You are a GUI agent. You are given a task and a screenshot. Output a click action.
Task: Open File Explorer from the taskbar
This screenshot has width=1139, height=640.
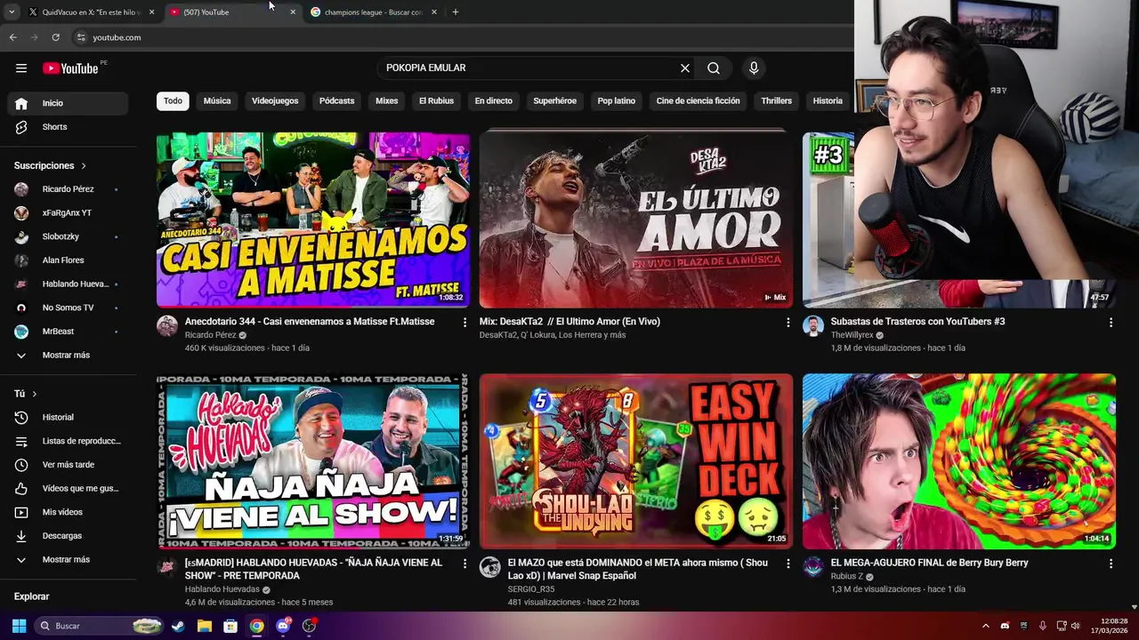pos(204,626)
